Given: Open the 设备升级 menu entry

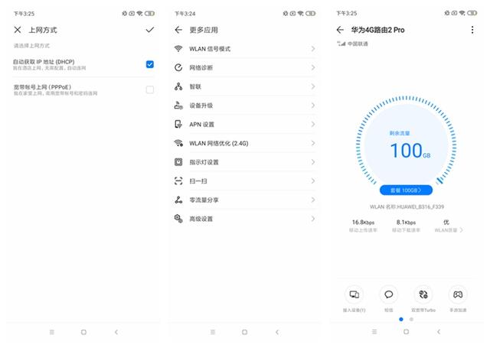Looking at the screenshot, I should [244, 106].
